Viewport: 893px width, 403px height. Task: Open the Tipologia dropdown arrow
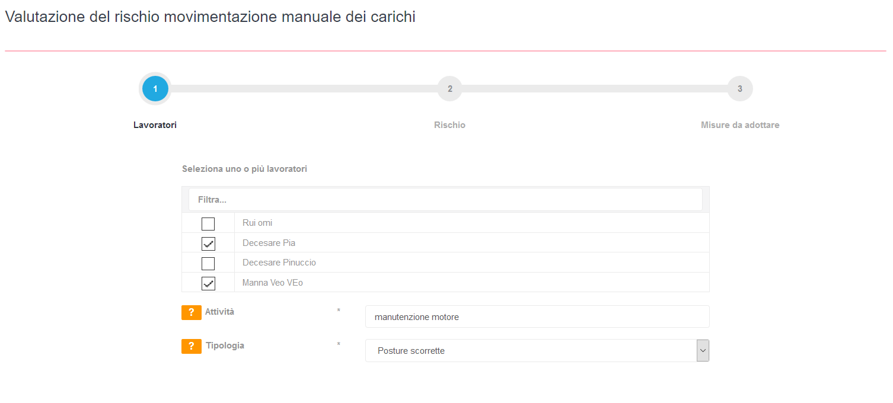click(703, 350)
